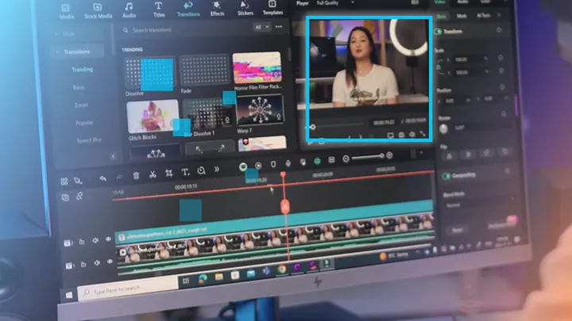Image resolution: width=572 pixels, height=321 pixels.
Task: Add text with the T tool
Action: (x=185, y=172)
